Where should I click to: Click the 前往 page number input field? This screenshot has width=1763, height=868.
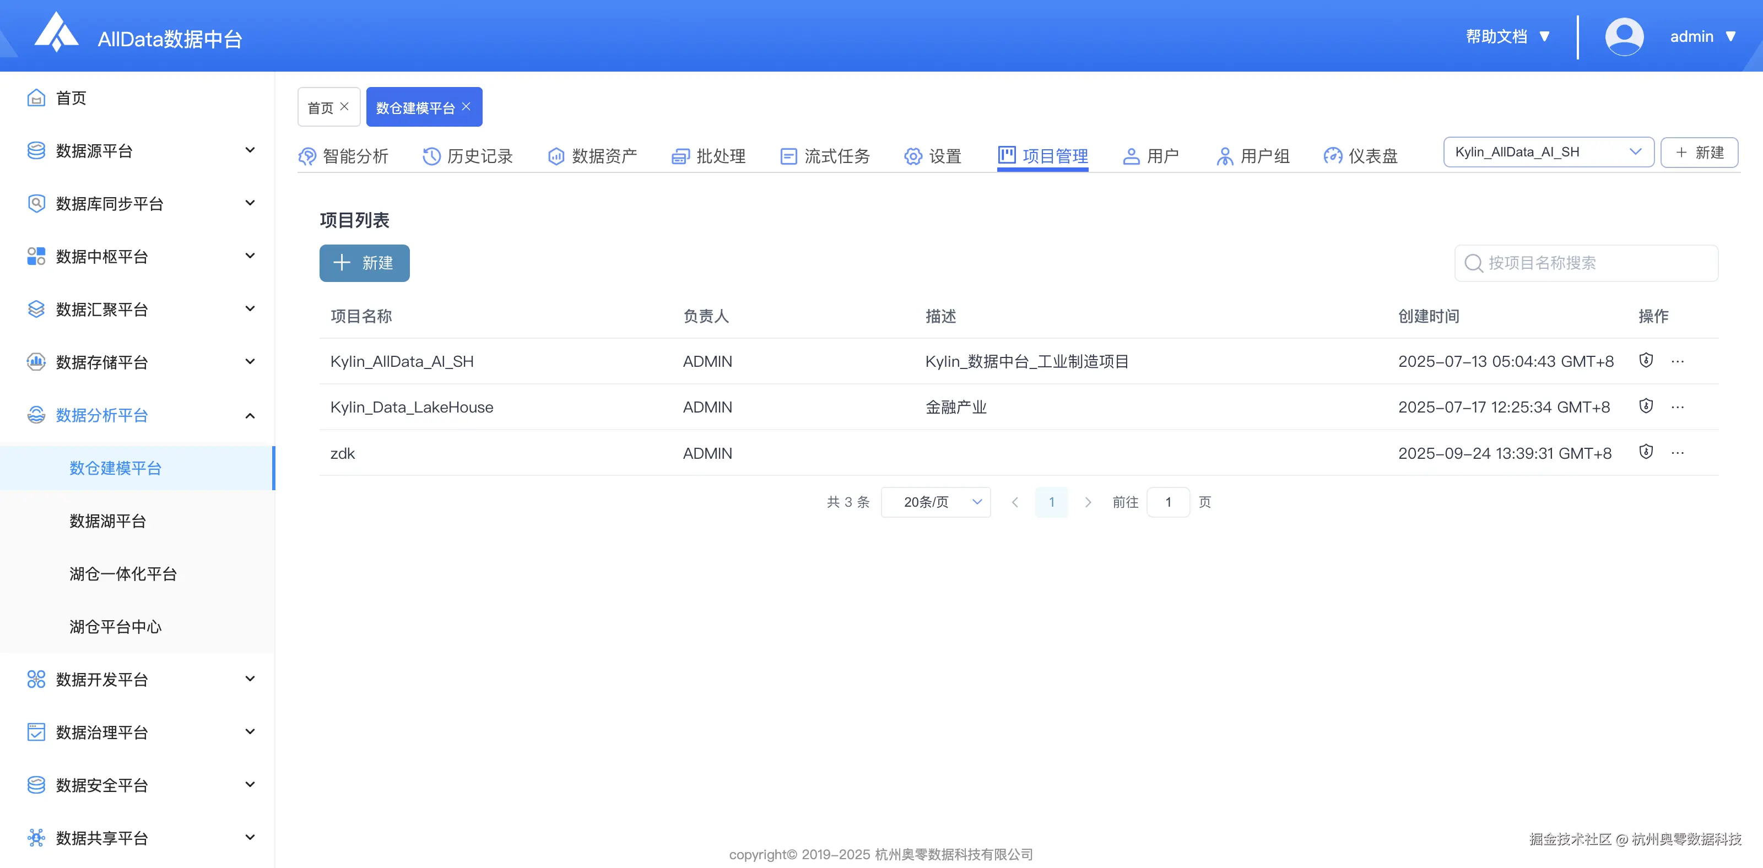1168,501
